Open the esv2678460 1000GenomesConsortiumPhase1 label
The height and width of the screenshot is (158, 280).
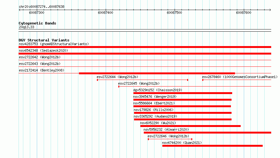point(240,77)
